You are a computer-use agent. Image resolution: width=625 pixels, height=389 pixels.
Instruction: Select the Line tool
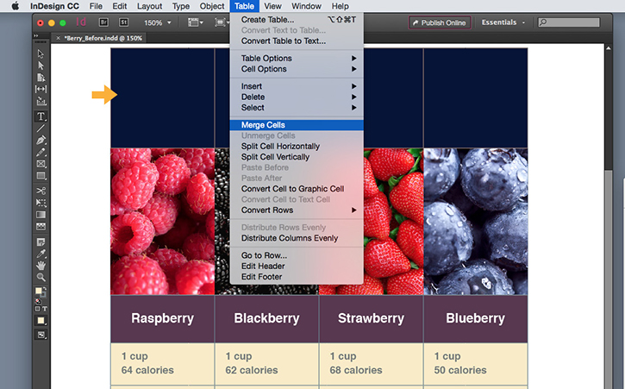(41, 128)
